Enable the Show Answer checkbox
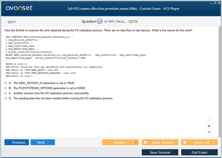Image resolution: width=222 pixels, height=158 pixels. [145, 142]
